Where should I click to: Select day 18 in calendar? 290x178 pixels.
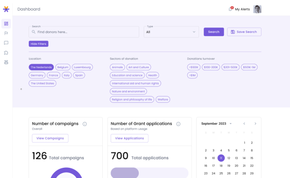(221, 166)
